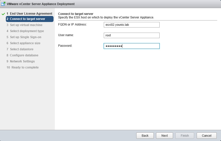
Task: Click the FQDN or IP Address field
Action: (x=131, y=25)
